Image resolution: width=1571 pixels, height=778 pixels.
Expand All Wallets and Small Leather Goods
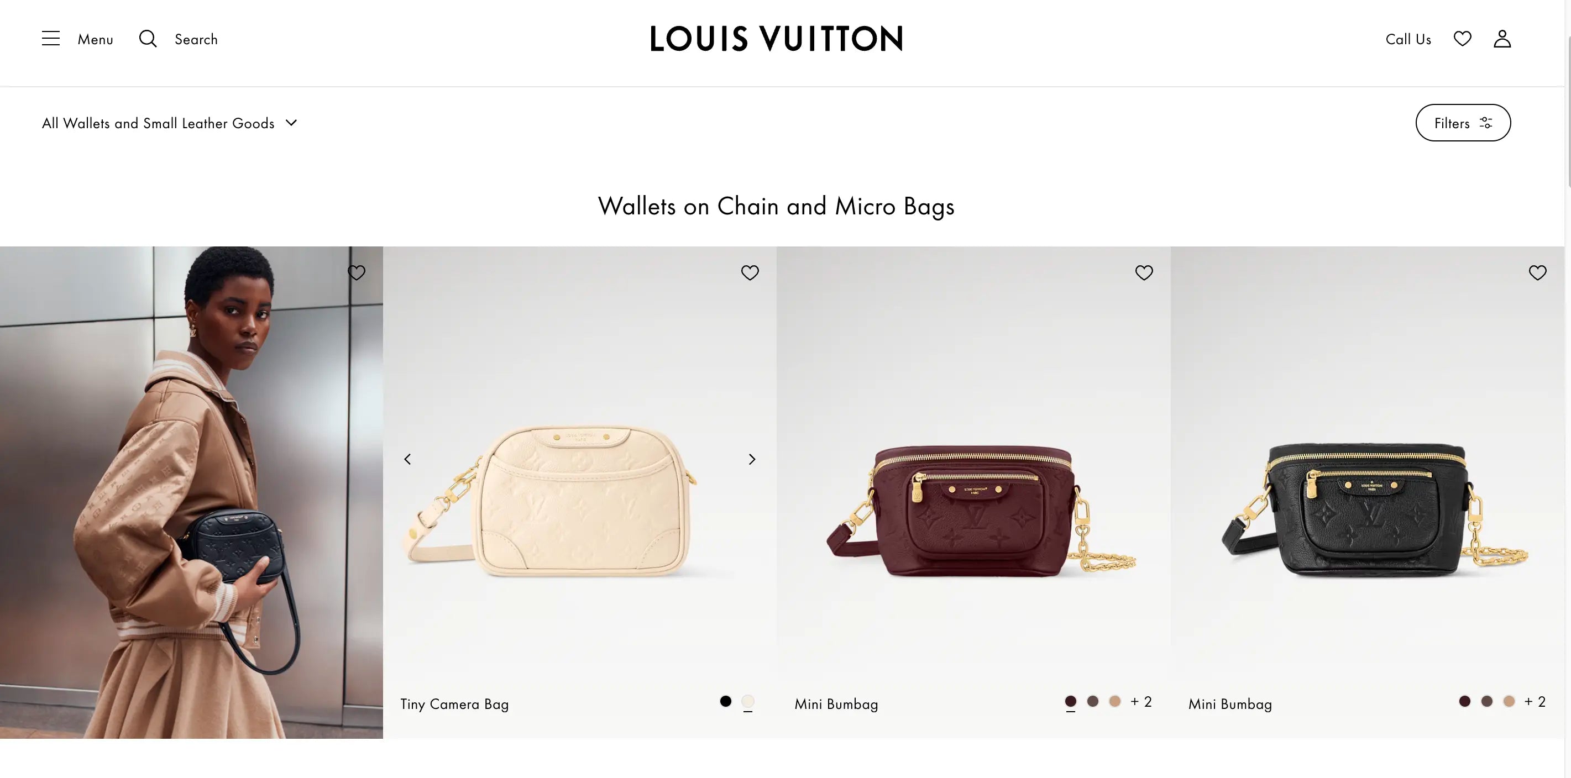coord(170,123)
